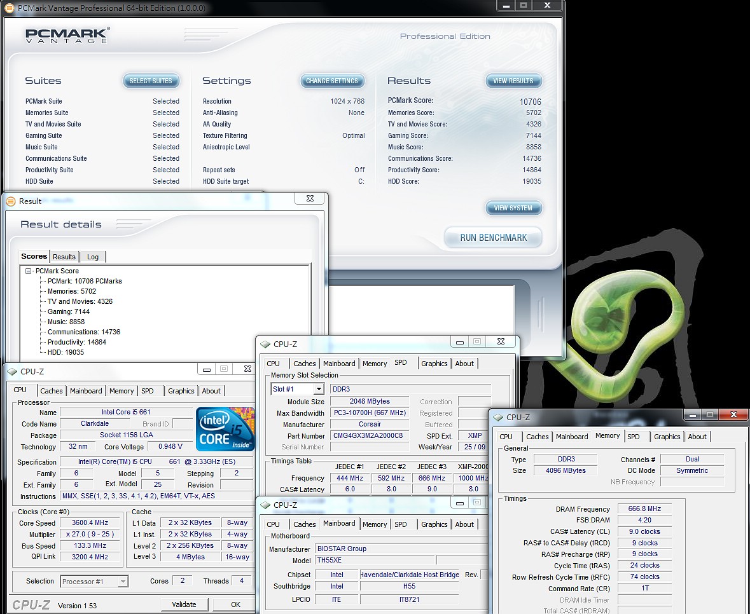Switch to the Scores tab in Result details
The width and height of the screenshot is (750, 614).
34,256
